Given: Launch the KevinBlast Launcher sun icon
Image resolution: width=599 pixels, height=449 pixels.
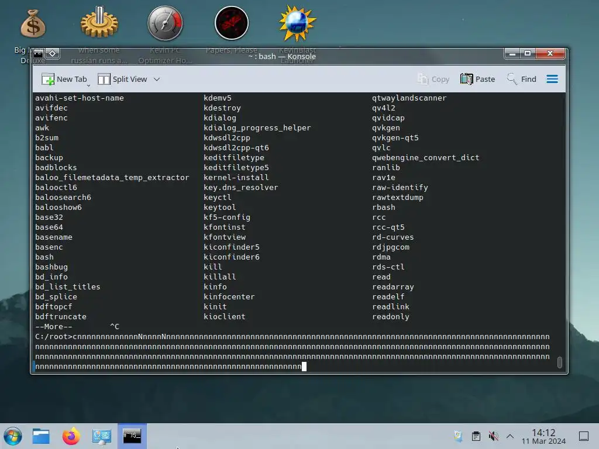Looking at the screenshot, I should click(297, 23).
